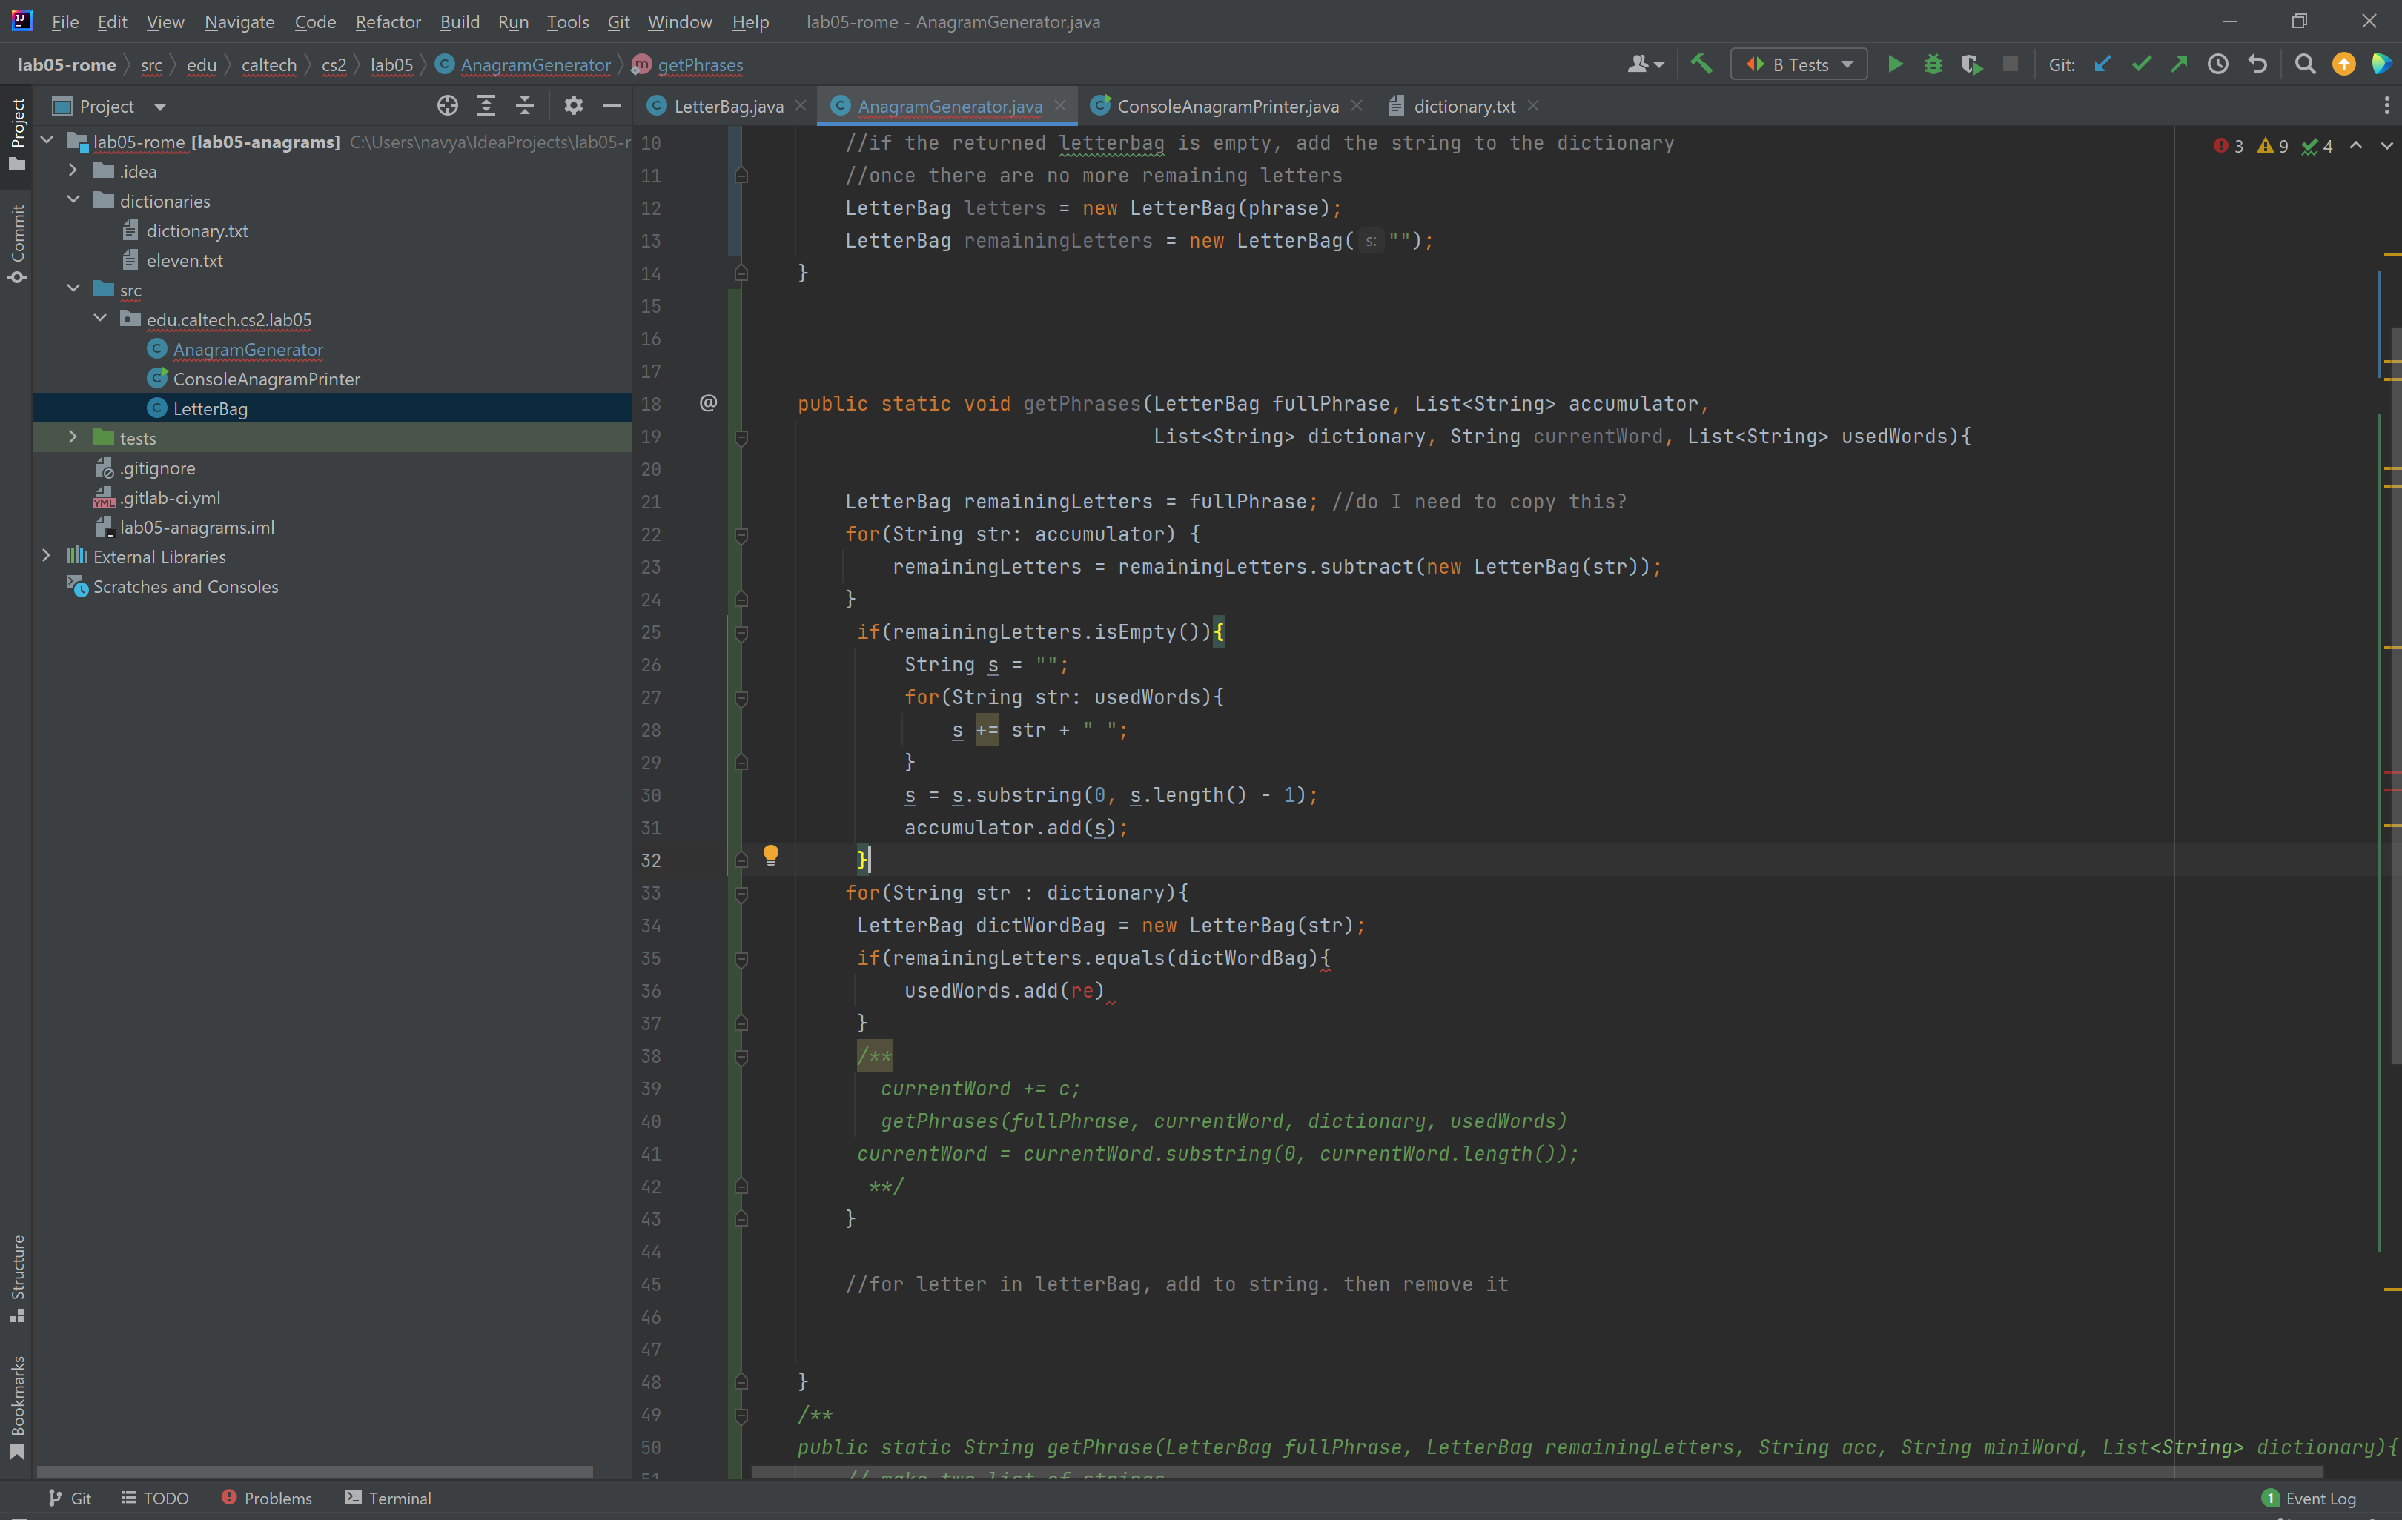Start debugging with the bug icon

point(1932,64)
